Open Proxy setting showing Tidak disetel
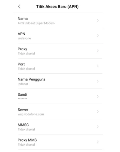 pos(60,51)
